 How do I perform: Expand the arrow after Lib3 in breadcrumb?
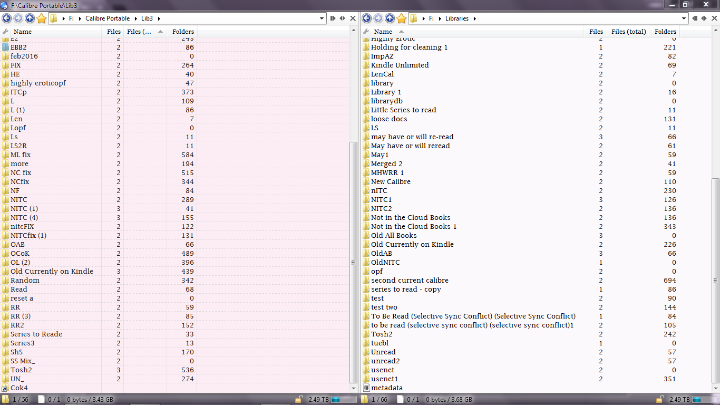(159, 18)
